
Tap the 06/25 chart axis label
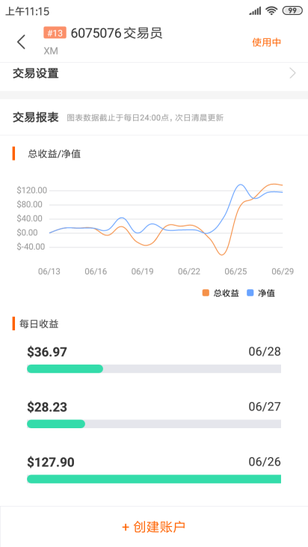tap(235, 271)
